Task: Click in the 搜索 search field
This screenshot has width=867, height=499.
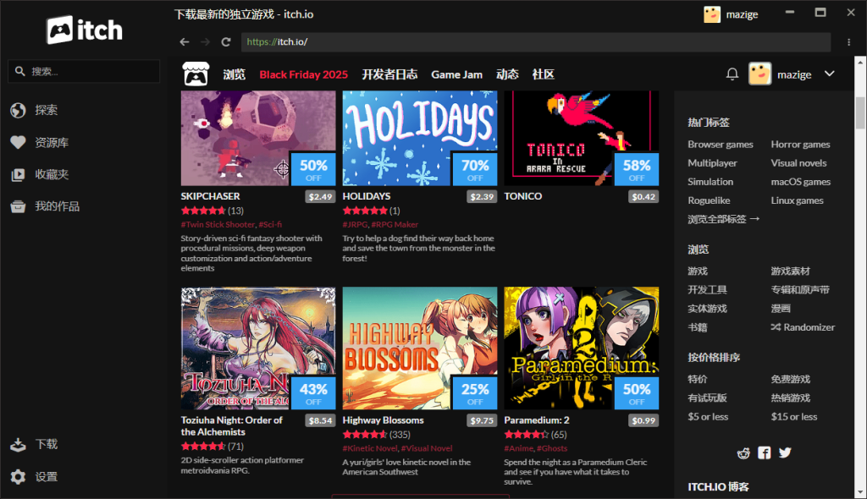Action: point(85,72)
